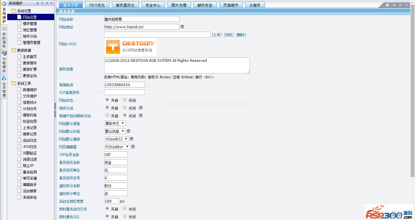
Task: Open 计划任务 in the sidebar tree
Action: point(30,109)
